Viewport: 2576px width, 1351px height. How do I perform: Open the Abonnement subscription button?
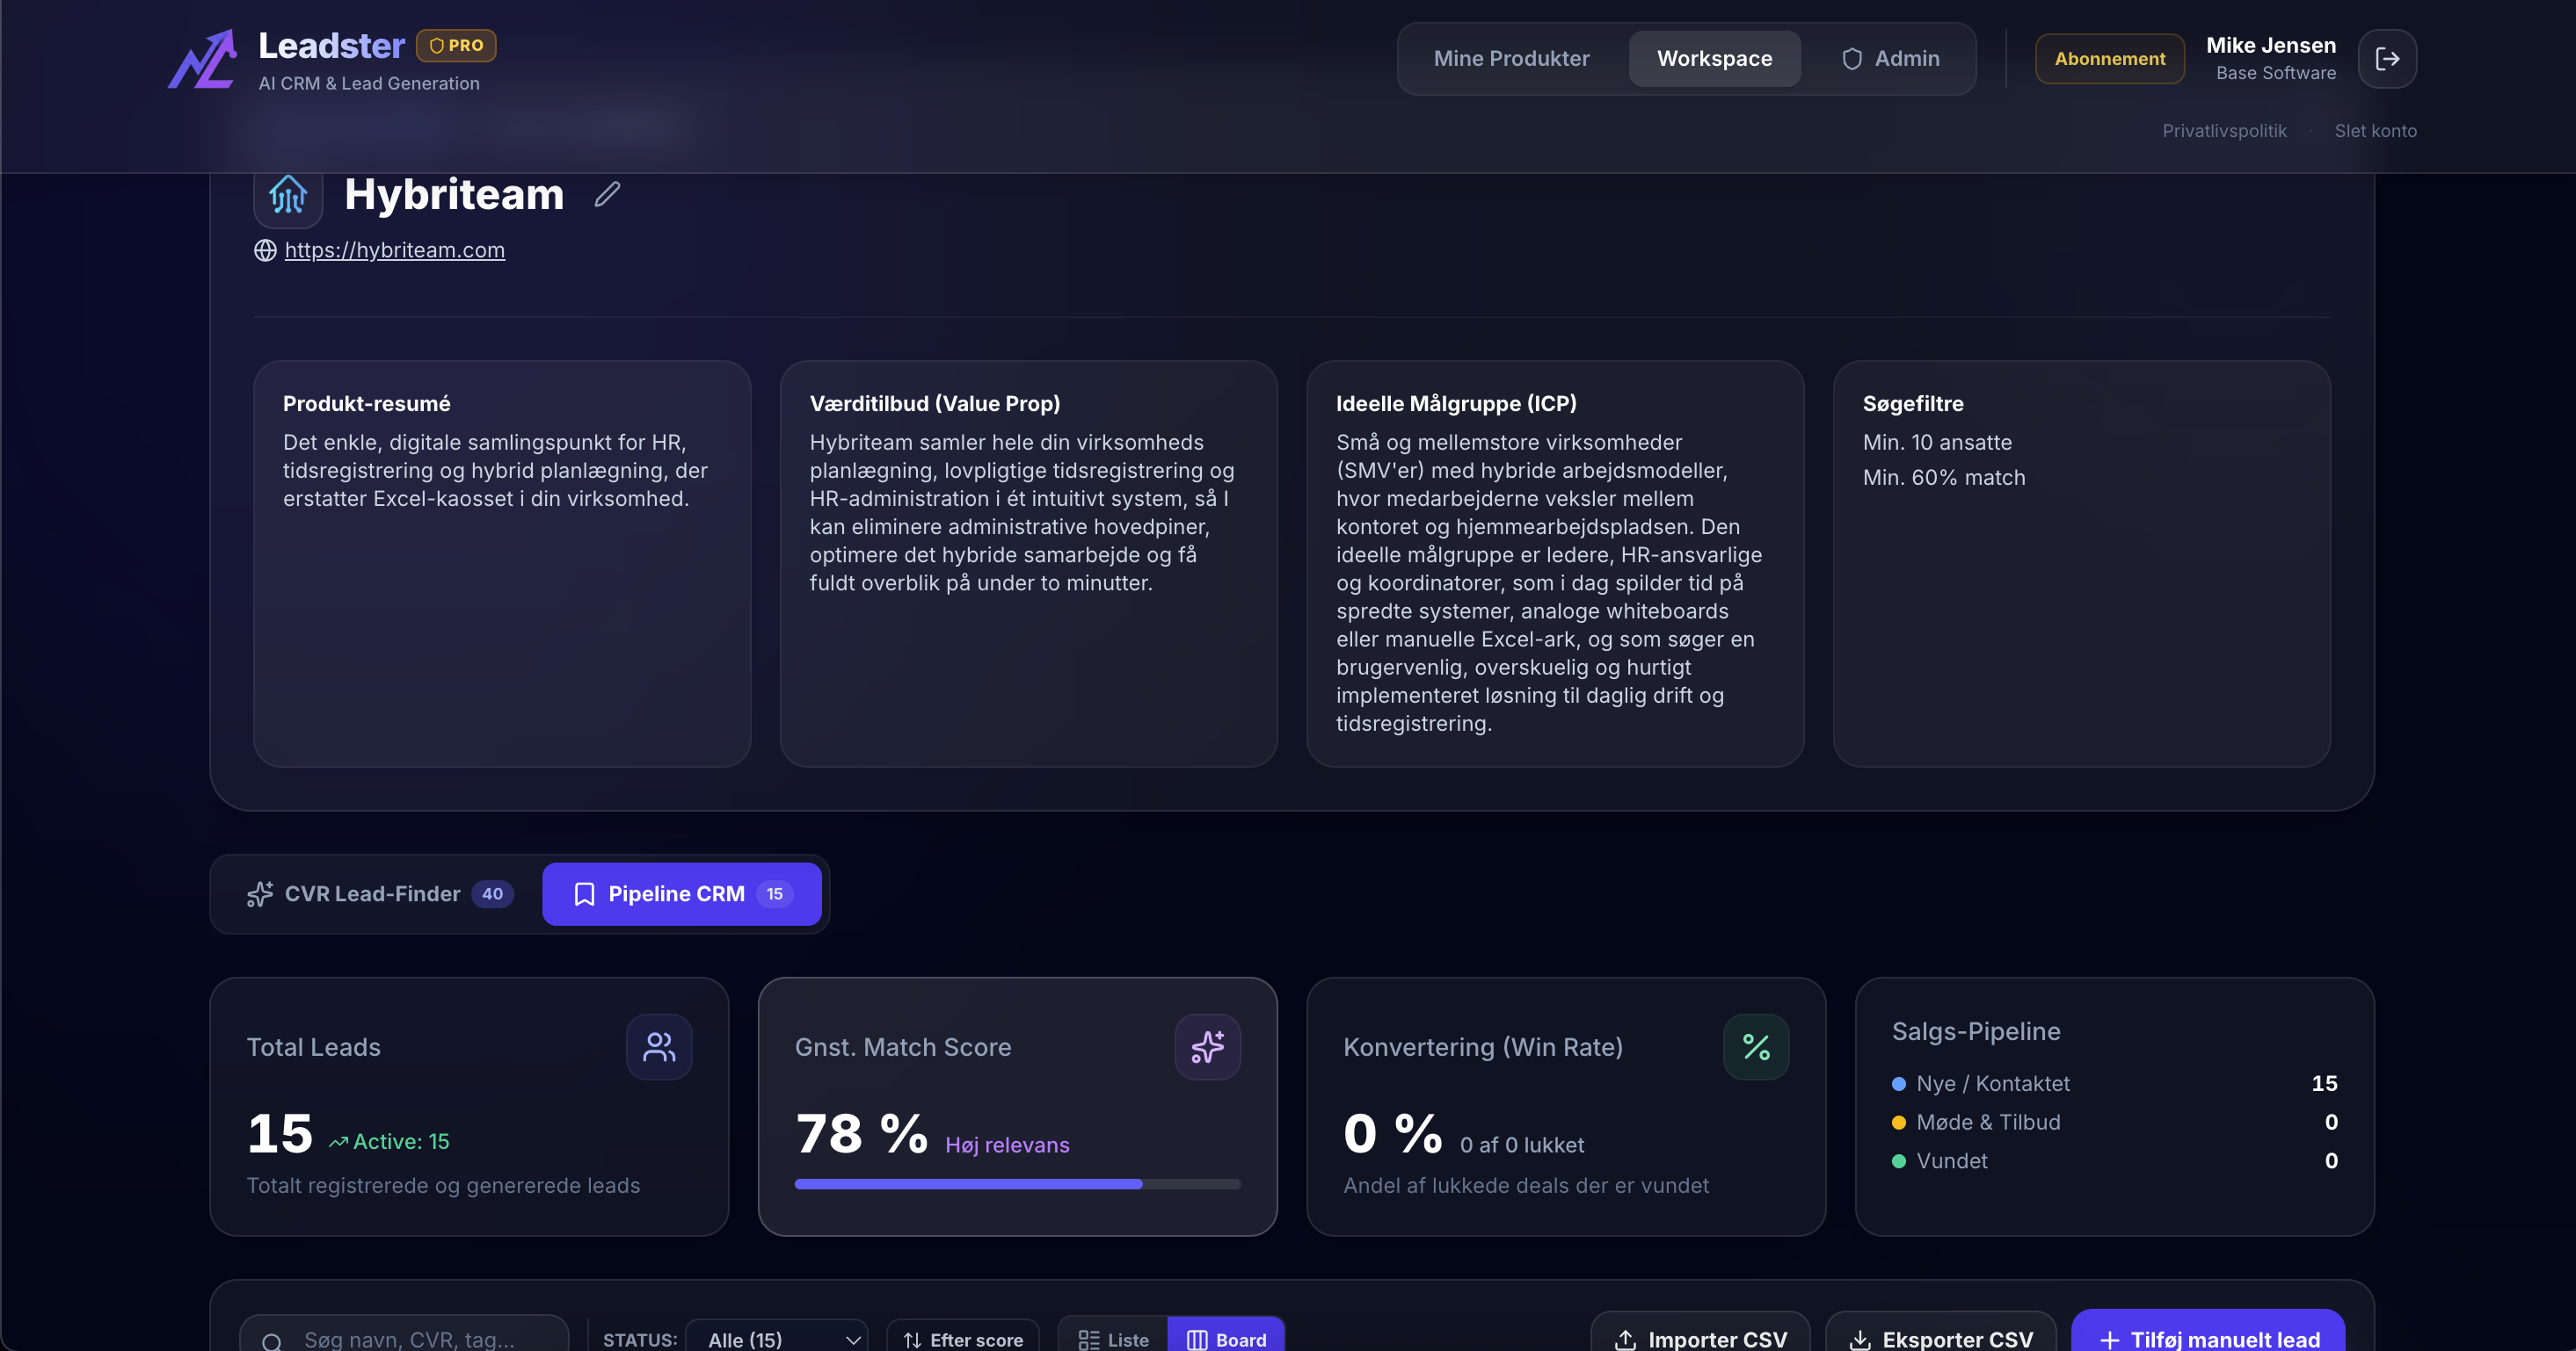point(2110,59)
